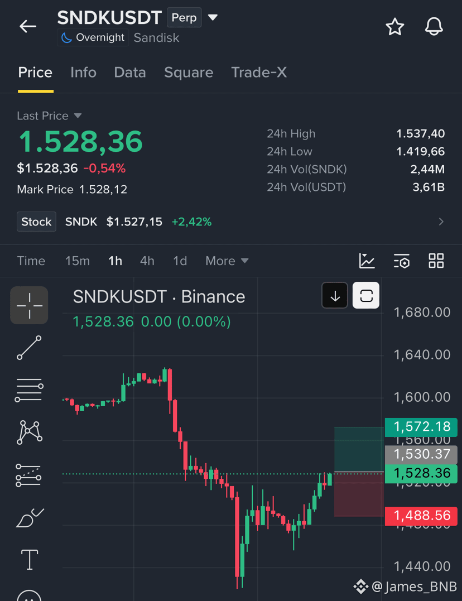Tap the 1,530.37 entry price label

421,455
